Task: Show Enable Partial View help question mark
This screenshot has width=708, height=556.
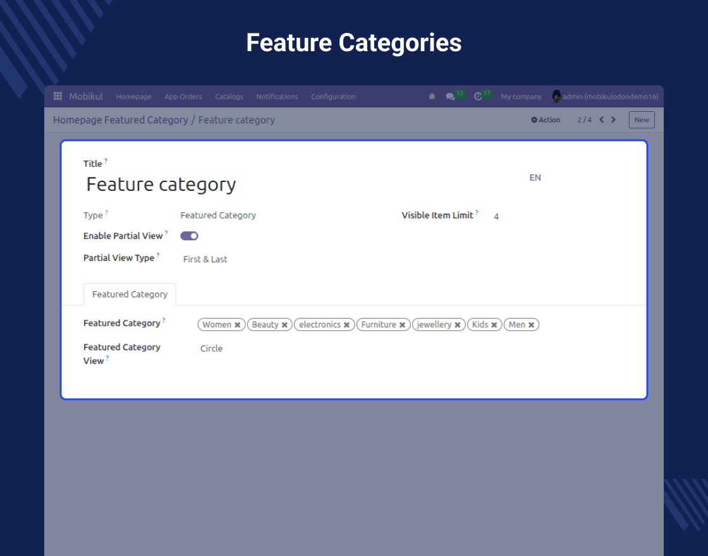Action: [x=166, y=233]
